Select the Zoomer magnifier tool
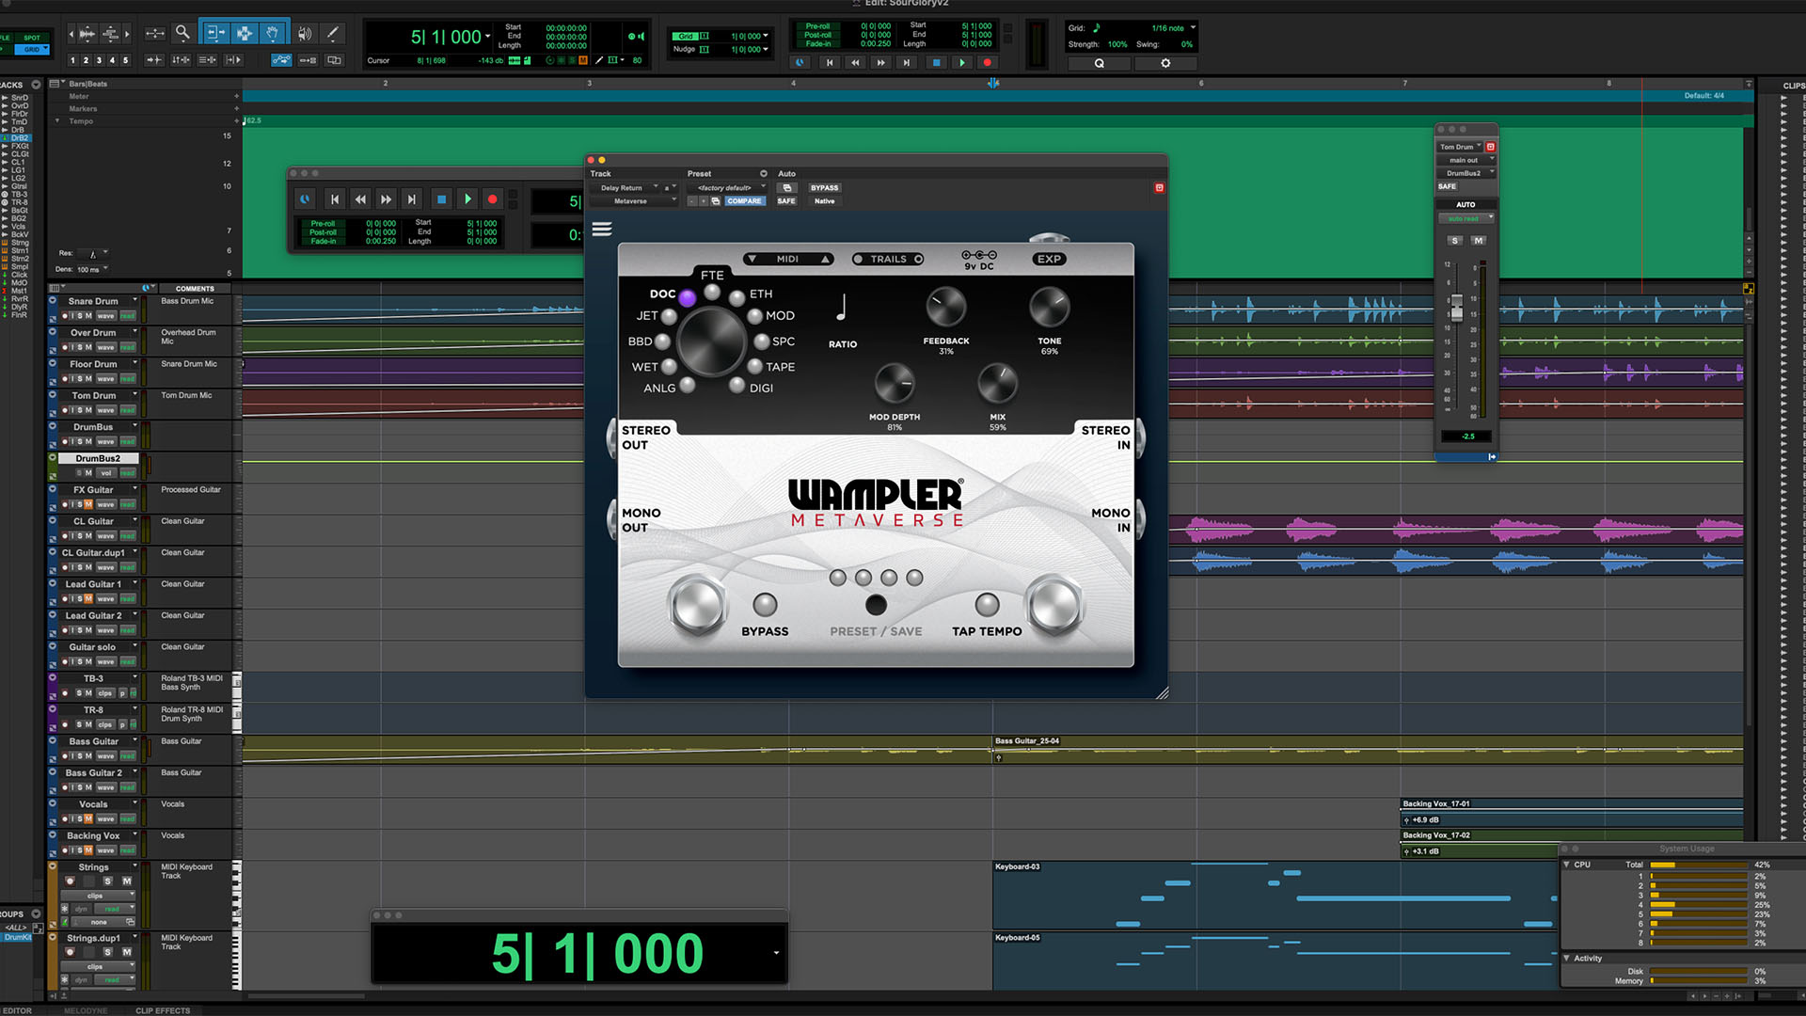The image size is (1806, 1016). click(x=182, y=33)
